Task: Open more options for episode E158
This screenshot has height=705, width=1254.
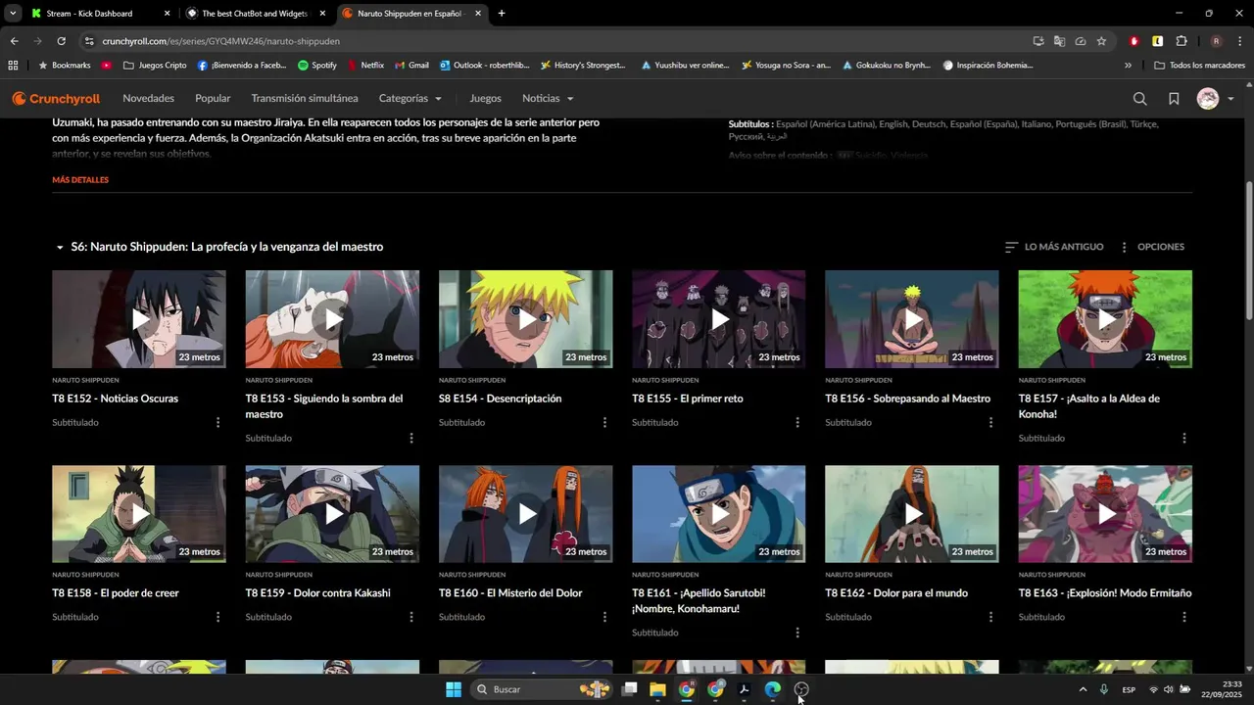Action: [x=217, y=617]
